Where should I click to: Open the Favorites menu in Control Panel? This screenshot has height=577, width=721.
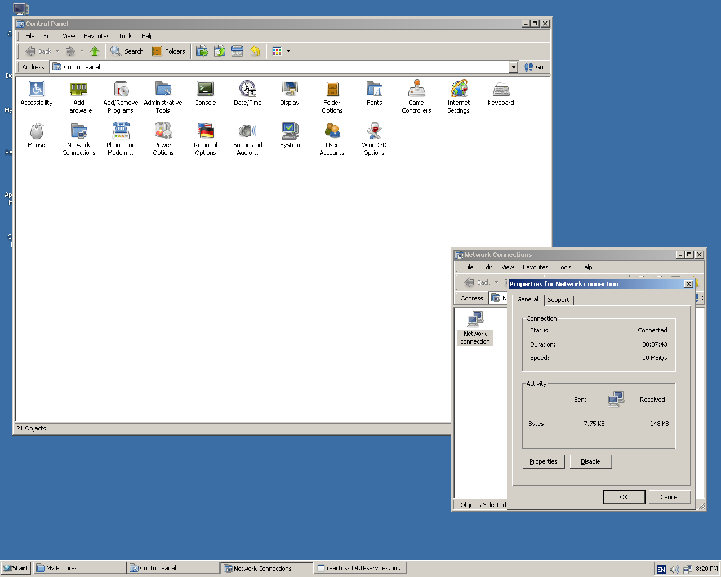tap(97, 36)
